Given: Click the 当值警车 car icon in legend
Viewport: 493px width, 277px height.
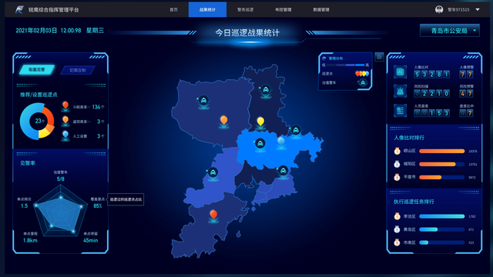Looking at the screenshot, I should point(363,82).
